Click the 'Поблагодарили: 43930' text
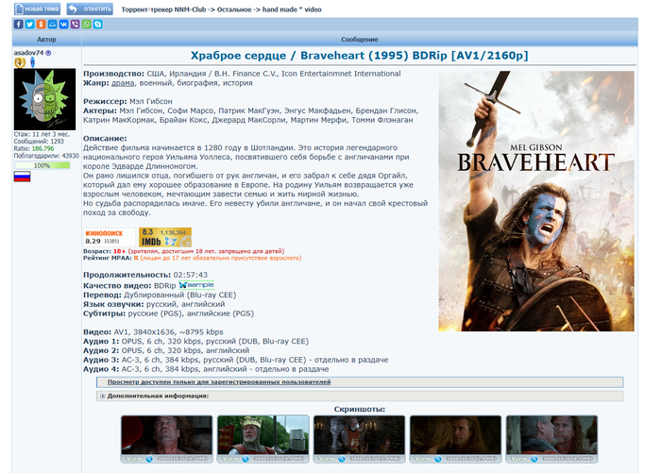The height and width of the screenshot is (473, 661). coord(46,156)
